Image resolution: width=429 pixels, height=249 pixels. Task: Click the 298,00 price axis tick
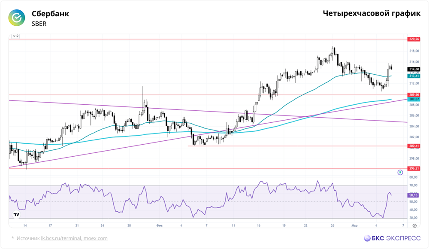pos(414,158)
